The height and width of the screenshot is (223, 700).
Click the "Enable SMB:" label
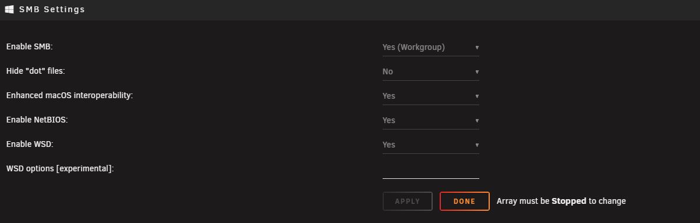tap(30, 46)
